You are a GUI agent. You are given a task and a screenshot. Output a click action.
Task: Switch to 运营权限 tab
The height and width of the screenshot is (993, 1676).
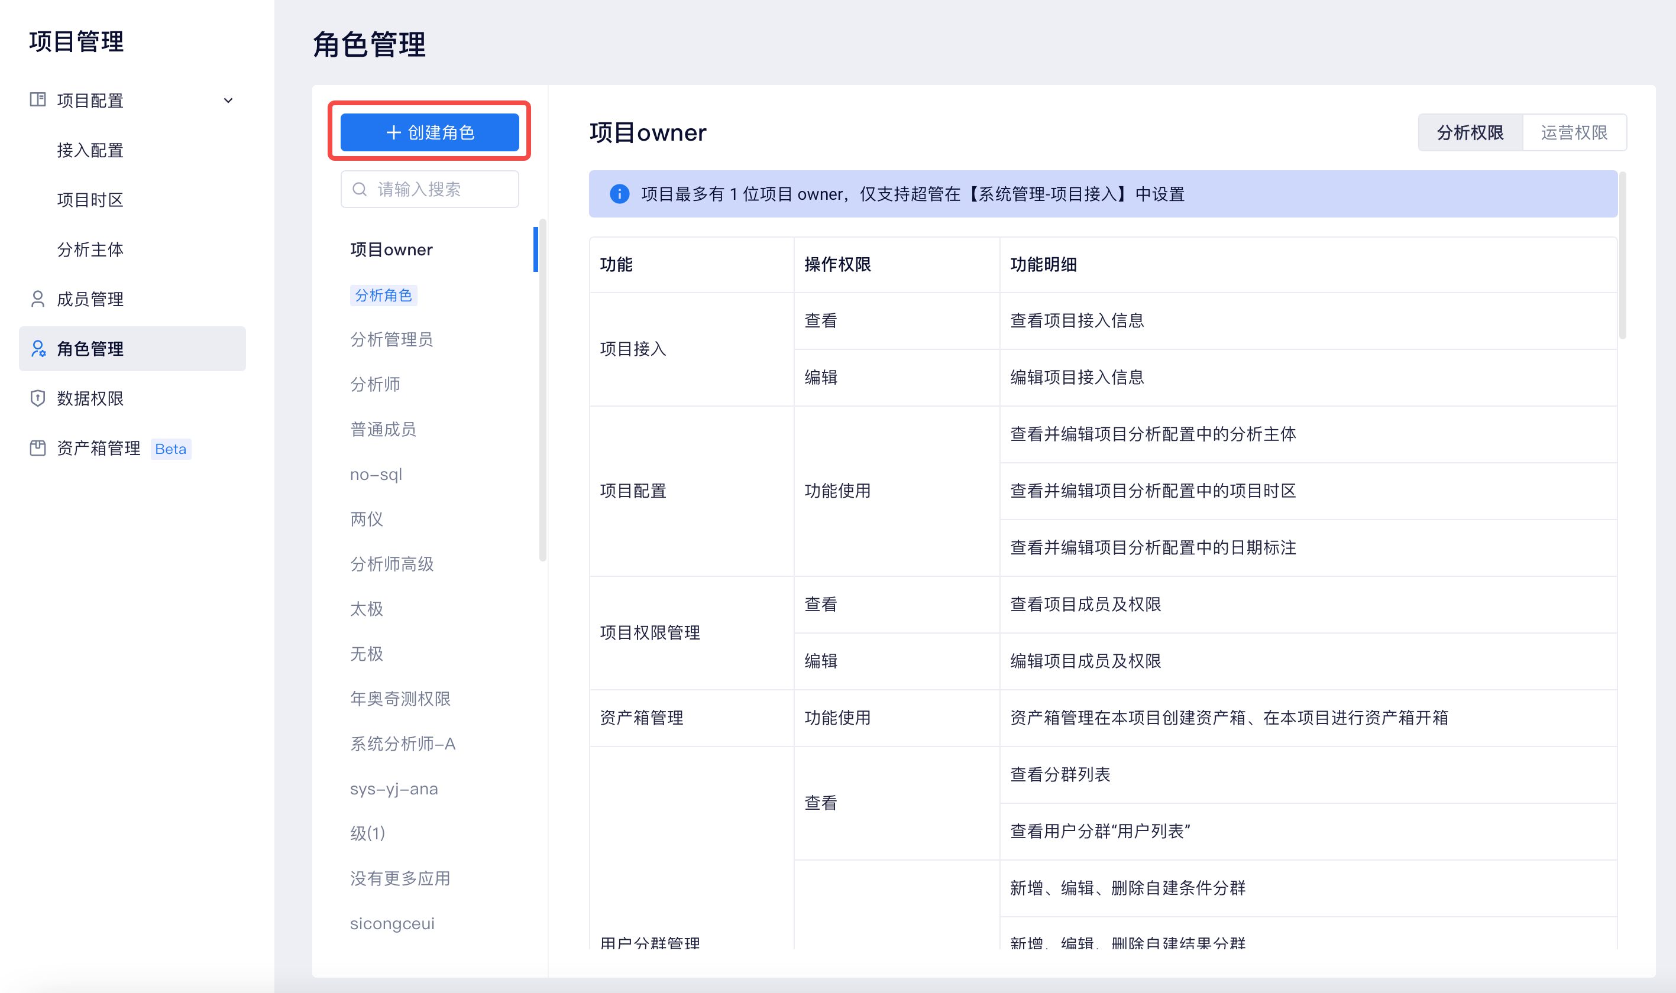pyautogui.click(x=1574, y=132)
